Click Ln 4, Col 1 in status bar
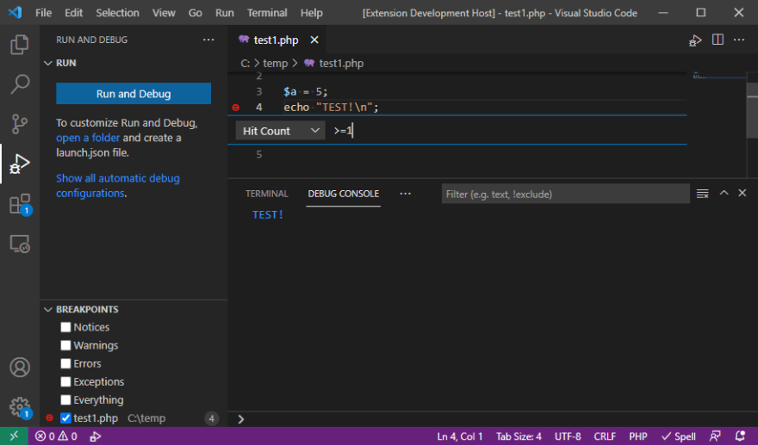 460,436
